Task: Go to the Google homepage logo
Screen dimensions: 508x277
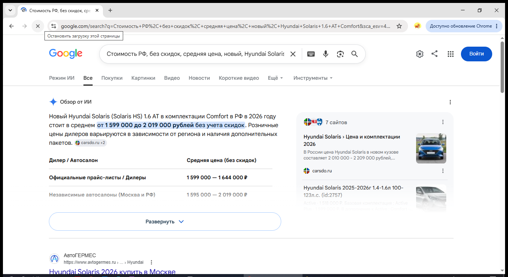Action: 66,54
